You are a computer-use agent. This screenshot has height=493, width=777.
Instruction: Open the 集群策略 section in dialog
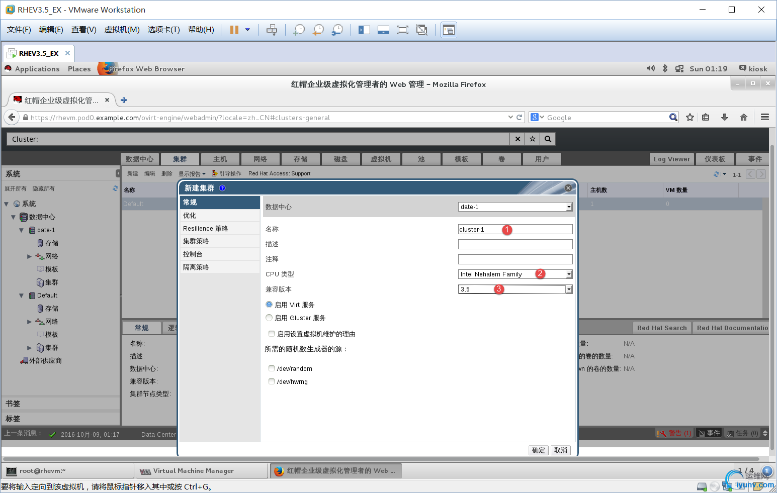pyautogui.click(x=220, y=241)
